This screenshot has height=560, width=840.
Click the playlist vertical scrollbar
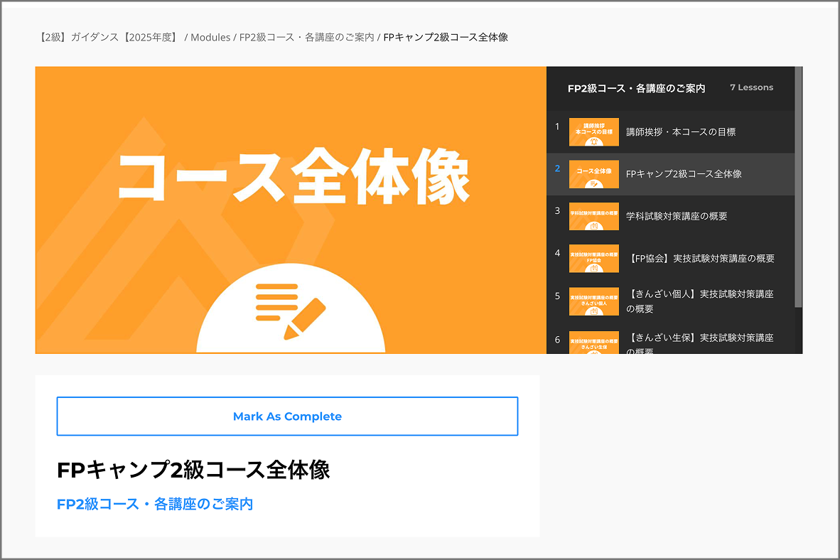point(798,187)
